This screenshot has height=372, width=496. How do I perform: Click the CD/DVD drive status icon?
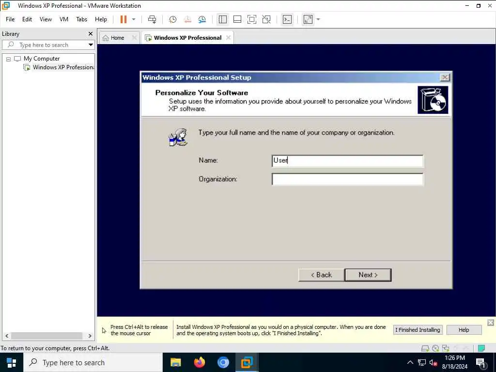pyautogui.click(x=435, y=348)
